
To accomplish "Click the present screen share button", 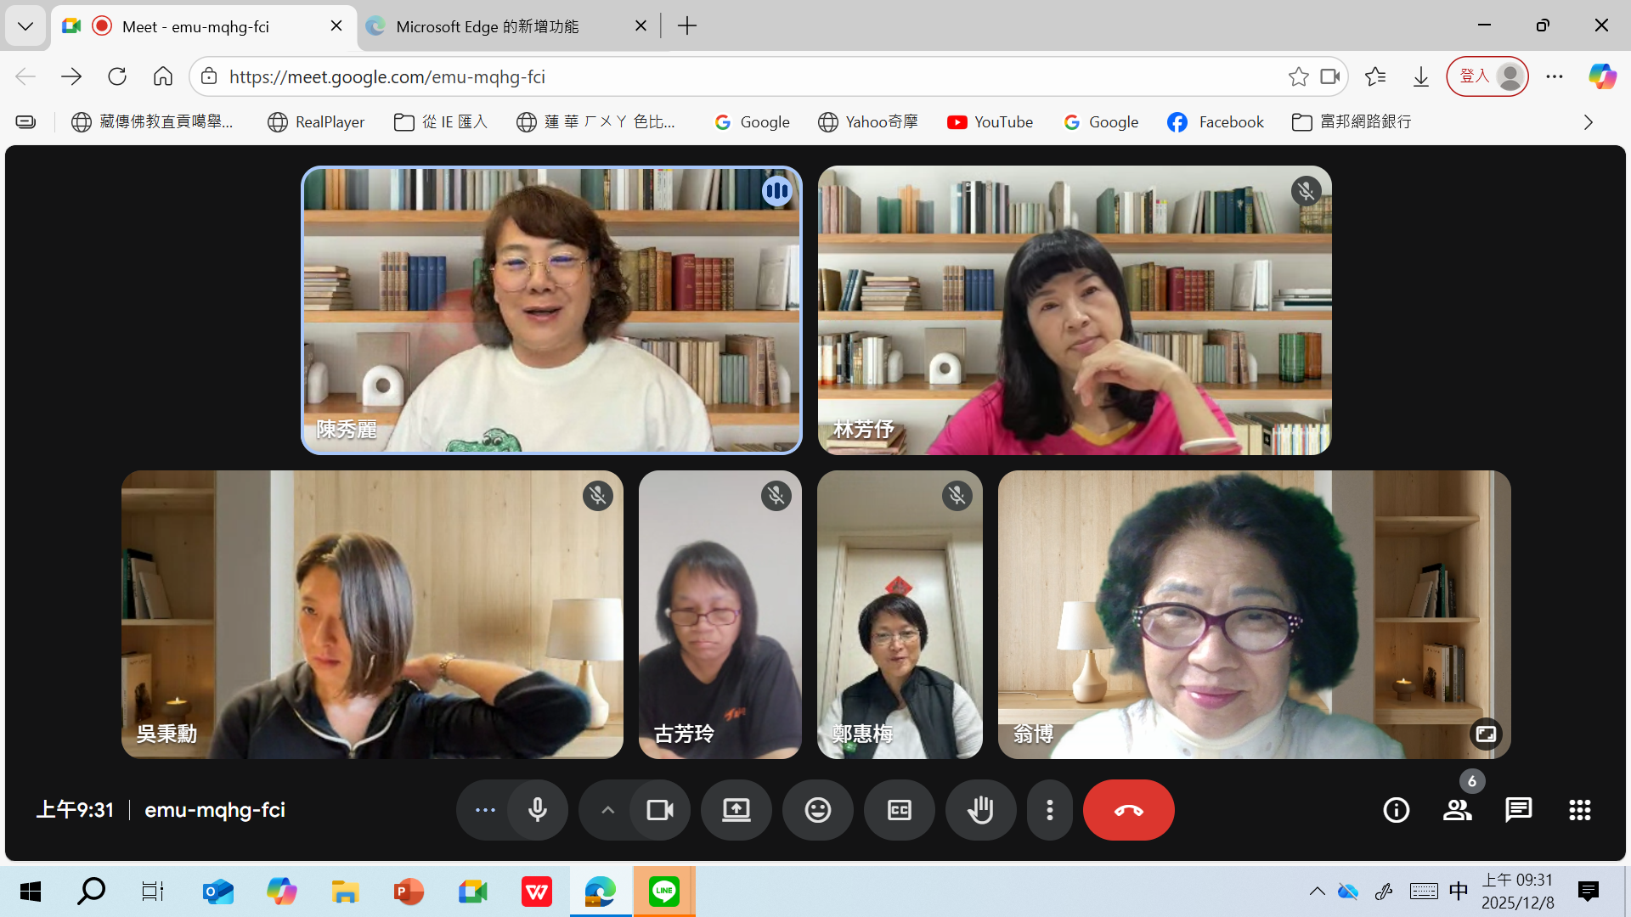I will [x=736, y=810].
